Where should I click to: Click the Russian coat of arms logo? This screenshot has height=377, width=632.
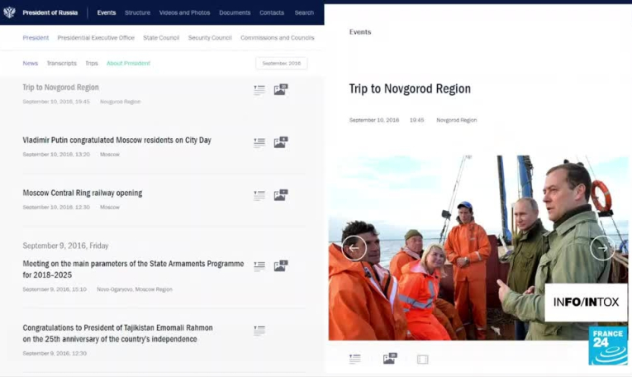point(10,12)
